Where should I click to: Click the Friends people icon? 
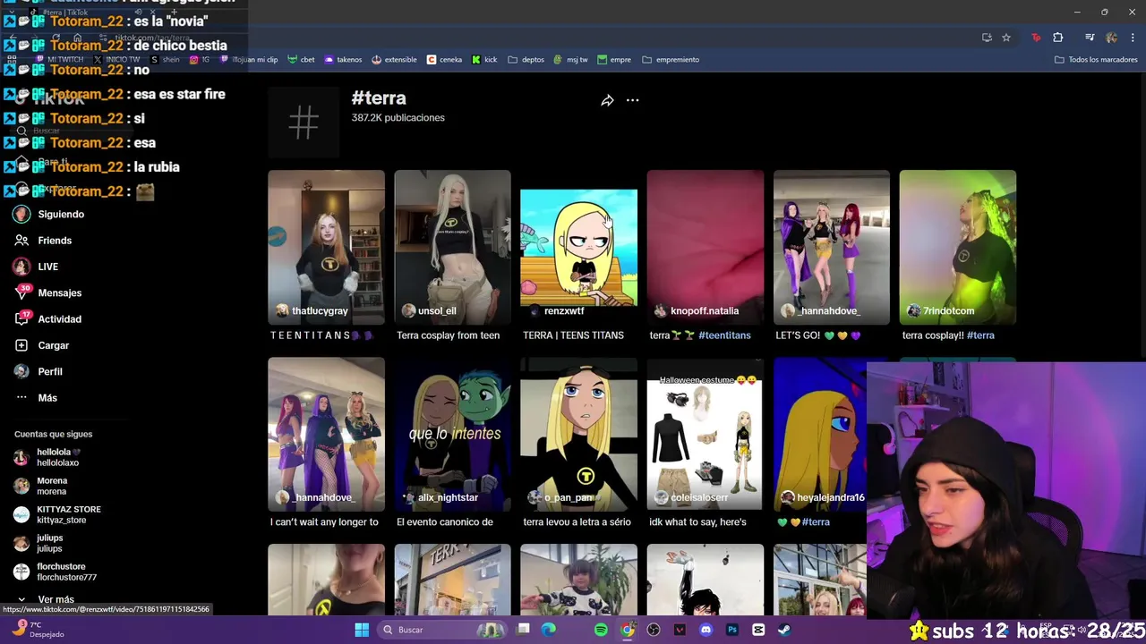pos(21,241)
